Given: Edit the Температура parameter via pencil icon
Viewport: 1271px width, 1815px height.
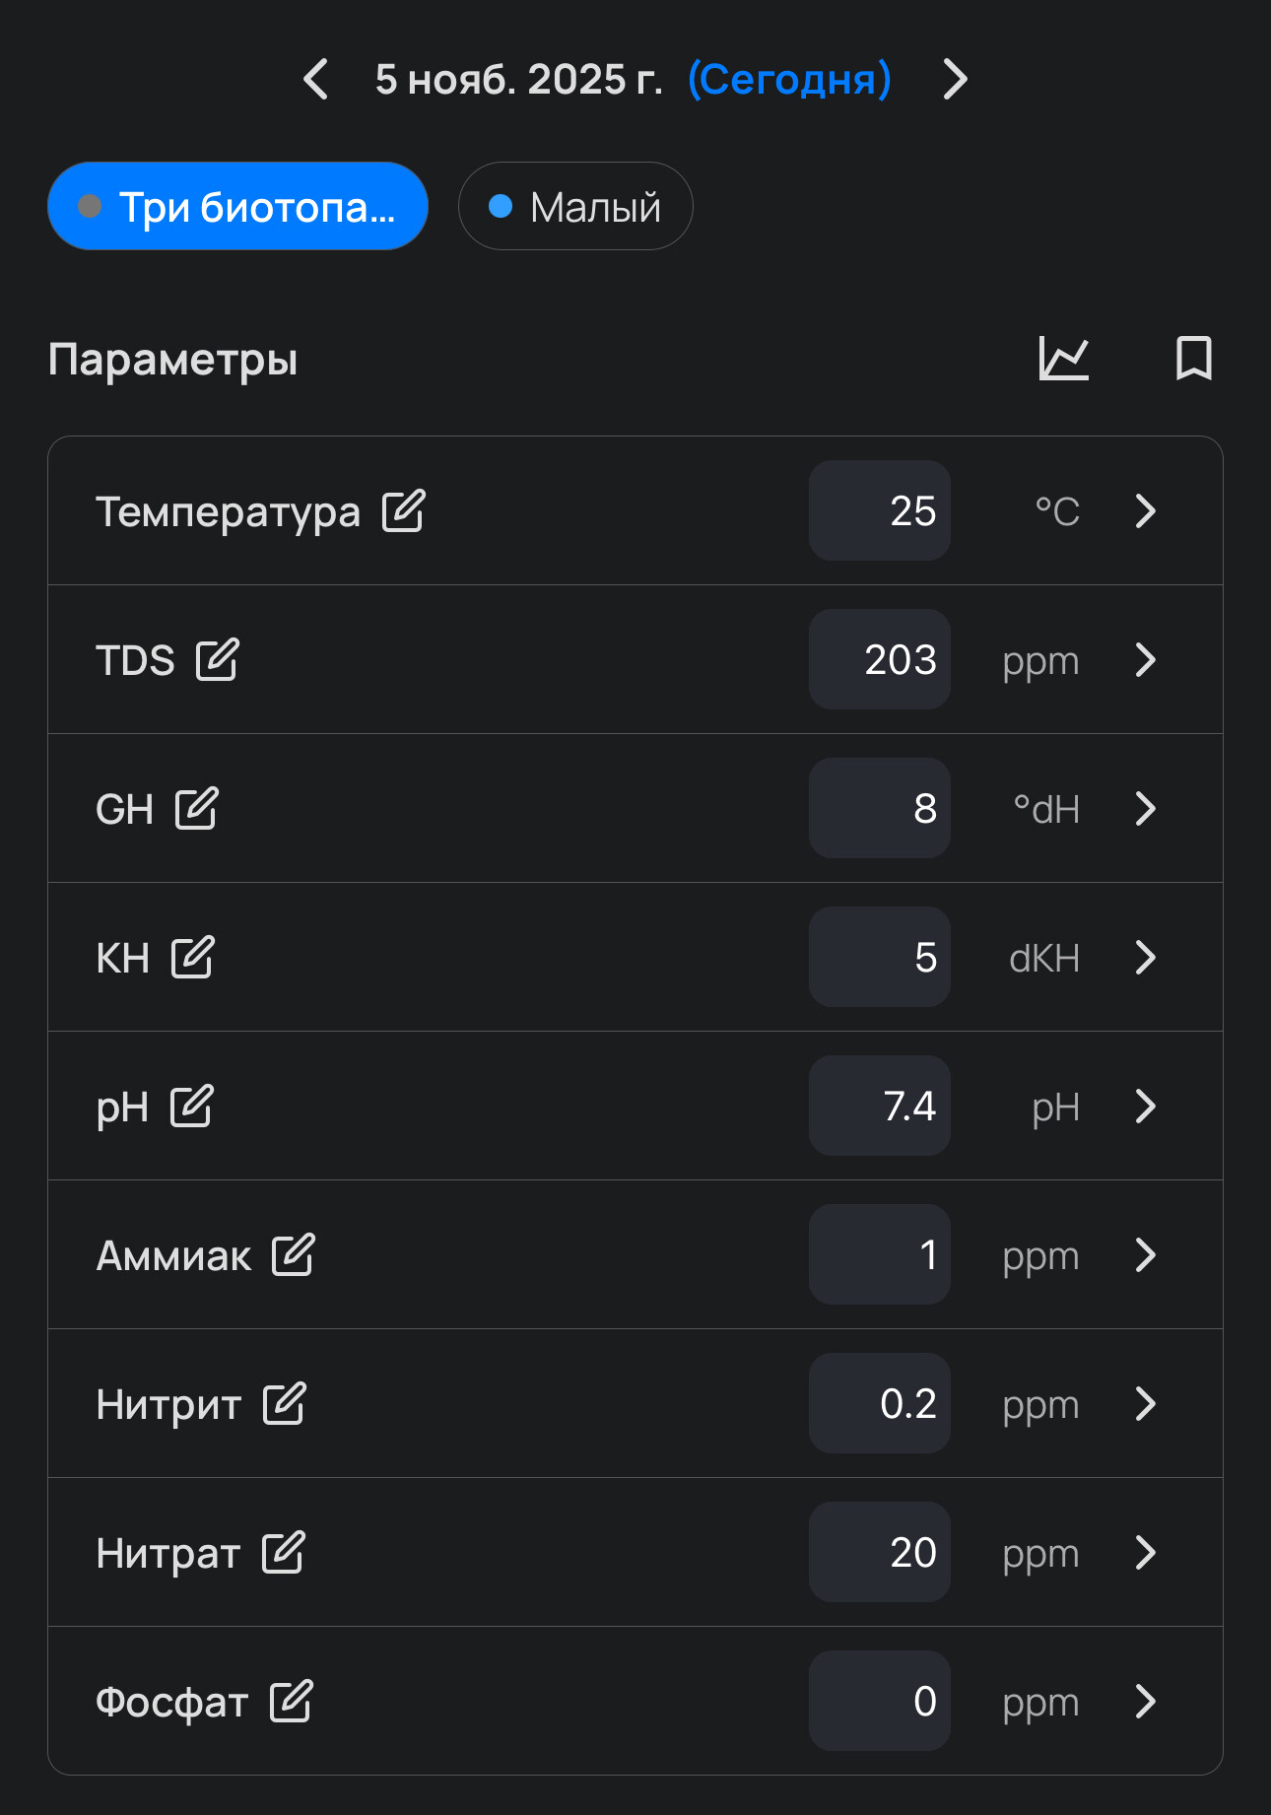Looking at the screenshot, I should point(404,511).
